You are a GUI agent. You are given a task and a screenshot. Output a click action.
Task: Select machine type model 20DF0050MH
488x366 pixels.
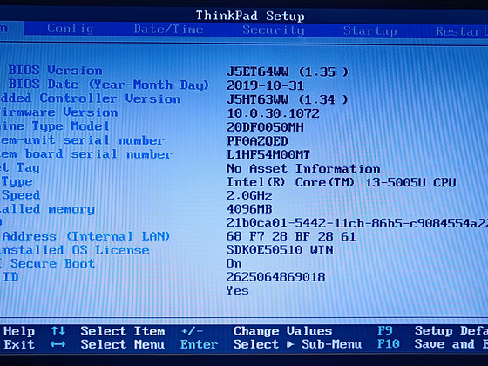click(265, 127)
